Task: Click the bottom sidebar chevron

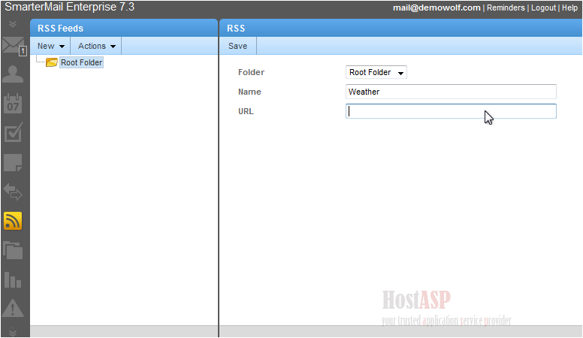Action: (x=13, y=332)
